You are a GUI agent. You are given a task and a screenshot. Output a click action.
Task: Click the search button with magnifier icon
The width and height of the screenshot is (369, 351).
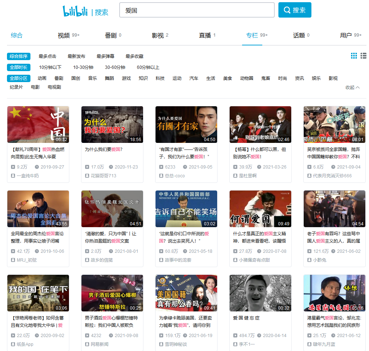click(x=295, y=10)
